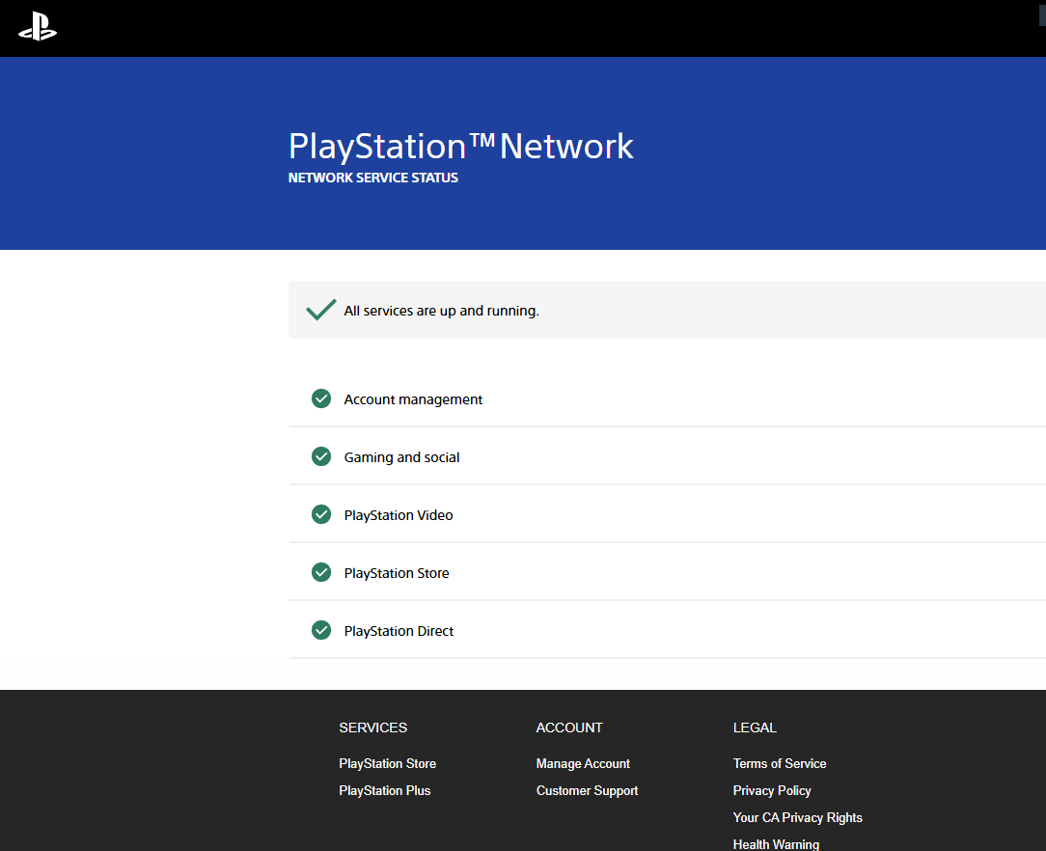Click 'All services are up and running.' text
Screen dimensions: 1046x851
pos(442,311)
